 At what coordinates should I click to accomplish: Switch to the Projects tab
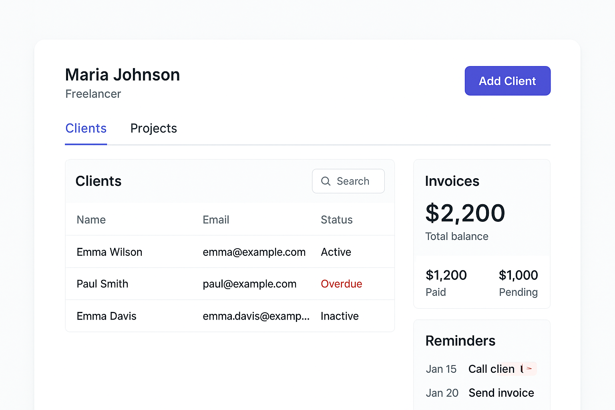[x=153, y=129]
